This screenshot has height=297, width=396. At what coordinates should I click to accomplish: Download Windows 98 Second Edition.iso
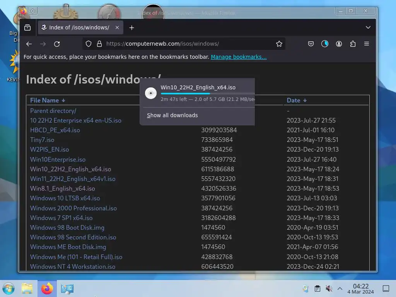(73, 237)
